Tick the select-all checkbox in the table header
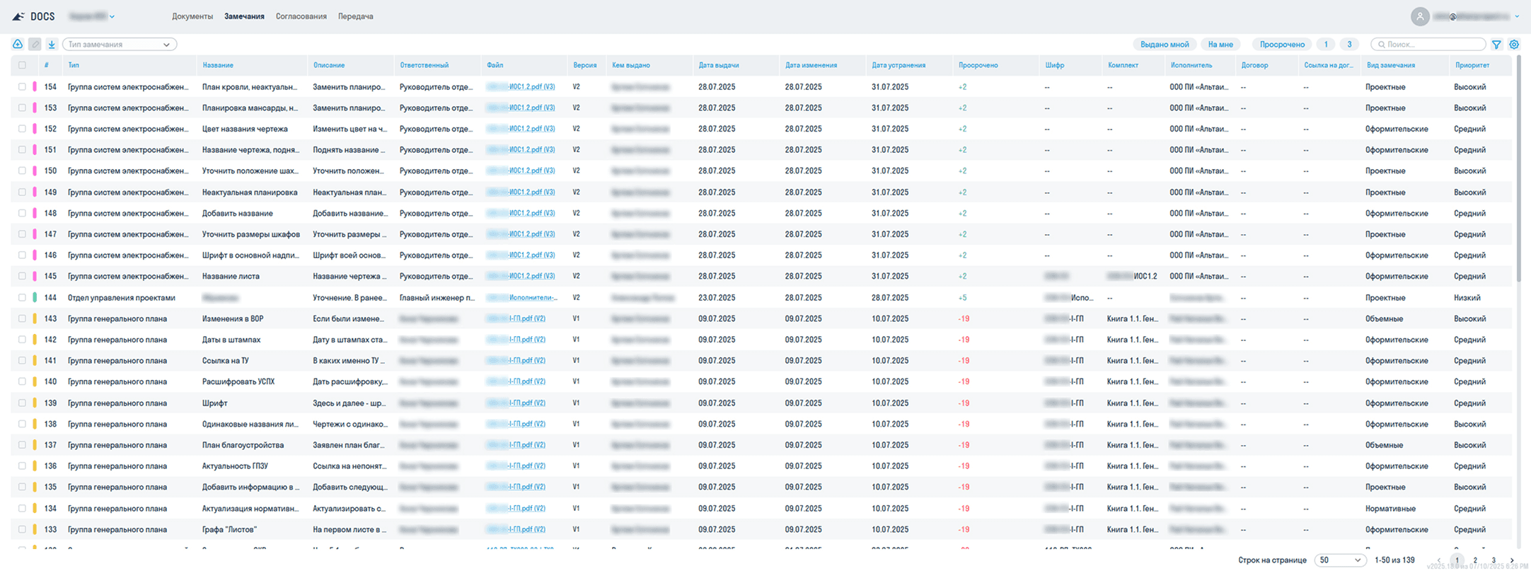Image resolution: width=1531 pixels, height=571 pixels. coord(22,65)
